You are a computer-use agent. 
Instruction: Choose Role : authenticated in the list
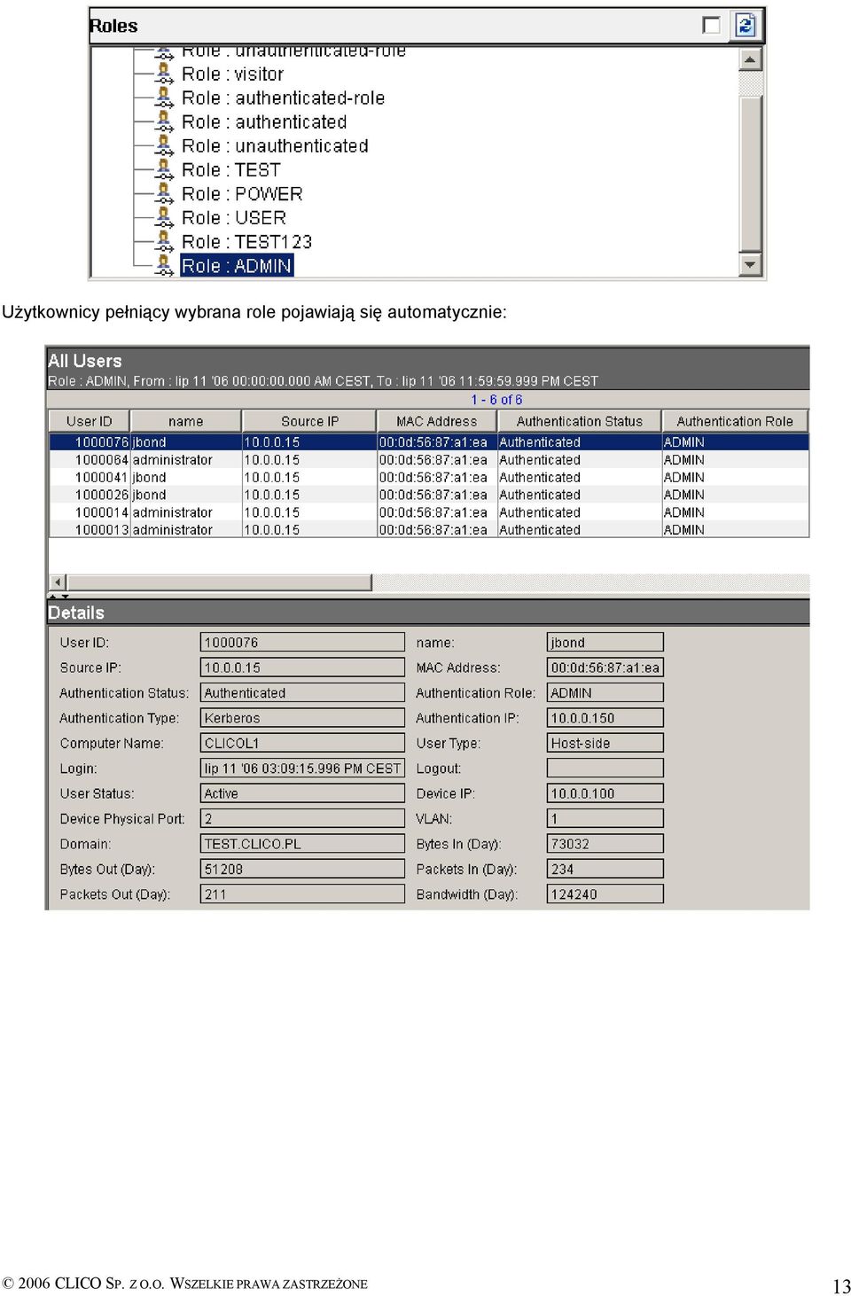click(264, 122)
